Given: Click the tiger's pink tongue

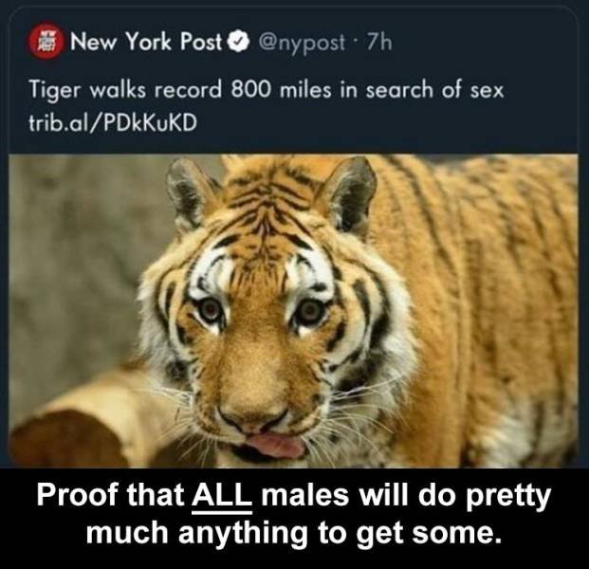Looking at the screenshot, I should click(275, 446).
